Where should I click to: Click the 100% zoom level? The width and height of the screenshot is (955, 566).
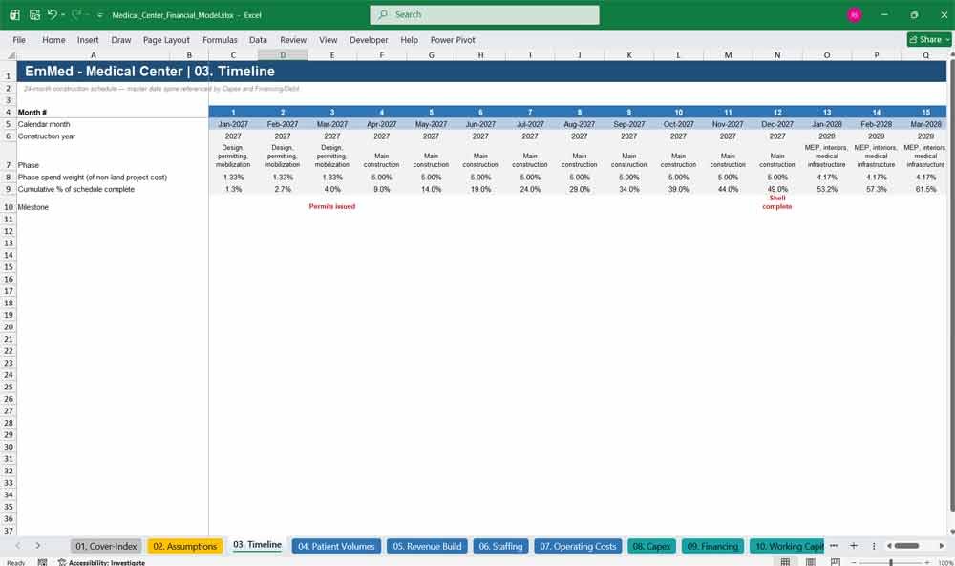pos(945,562)
